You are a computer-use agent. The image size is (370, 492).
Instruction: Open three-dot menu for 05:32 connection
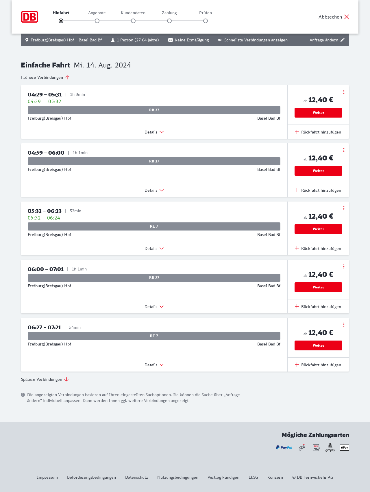pos(344,208)
